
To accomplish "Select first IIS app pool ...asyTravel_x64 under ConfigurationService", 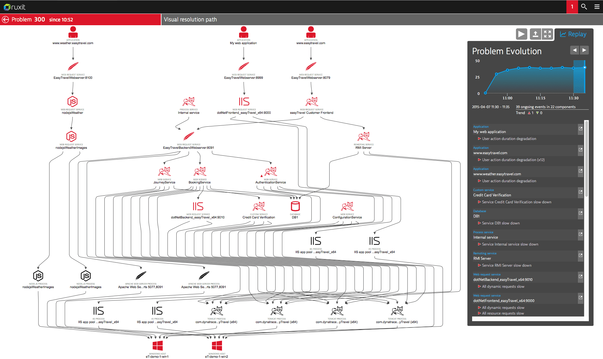I will pyautogui.click(x=316, y=241).
